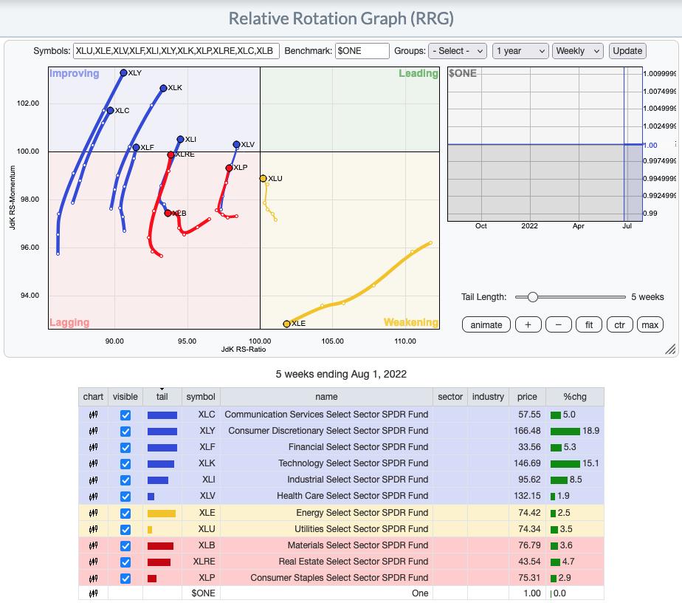Sort table by industry column
The image size is (682, 603).
pyautogui.click(x=488, y=397)
